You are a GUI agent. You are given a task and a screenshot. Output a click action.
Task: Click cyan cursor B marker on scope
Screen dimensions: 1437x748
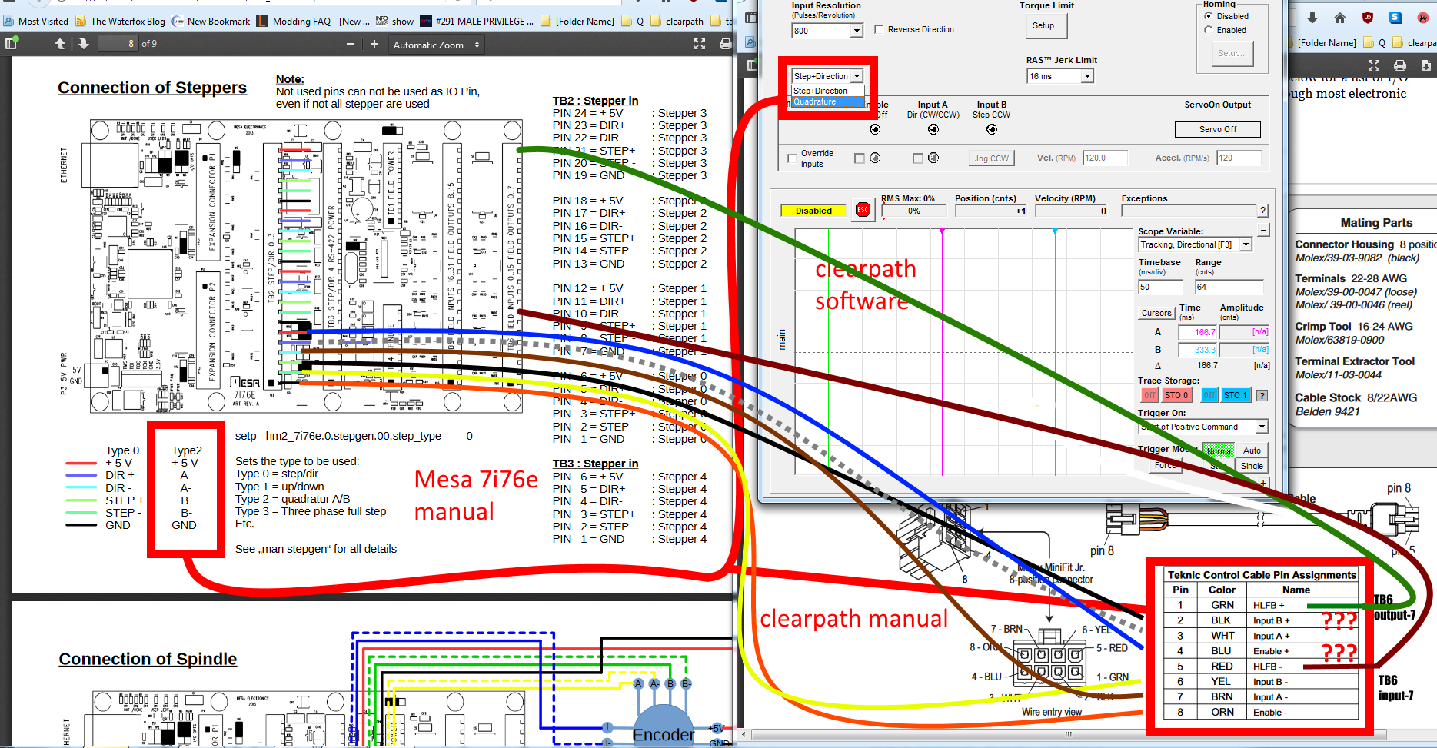click(1055, 231)
